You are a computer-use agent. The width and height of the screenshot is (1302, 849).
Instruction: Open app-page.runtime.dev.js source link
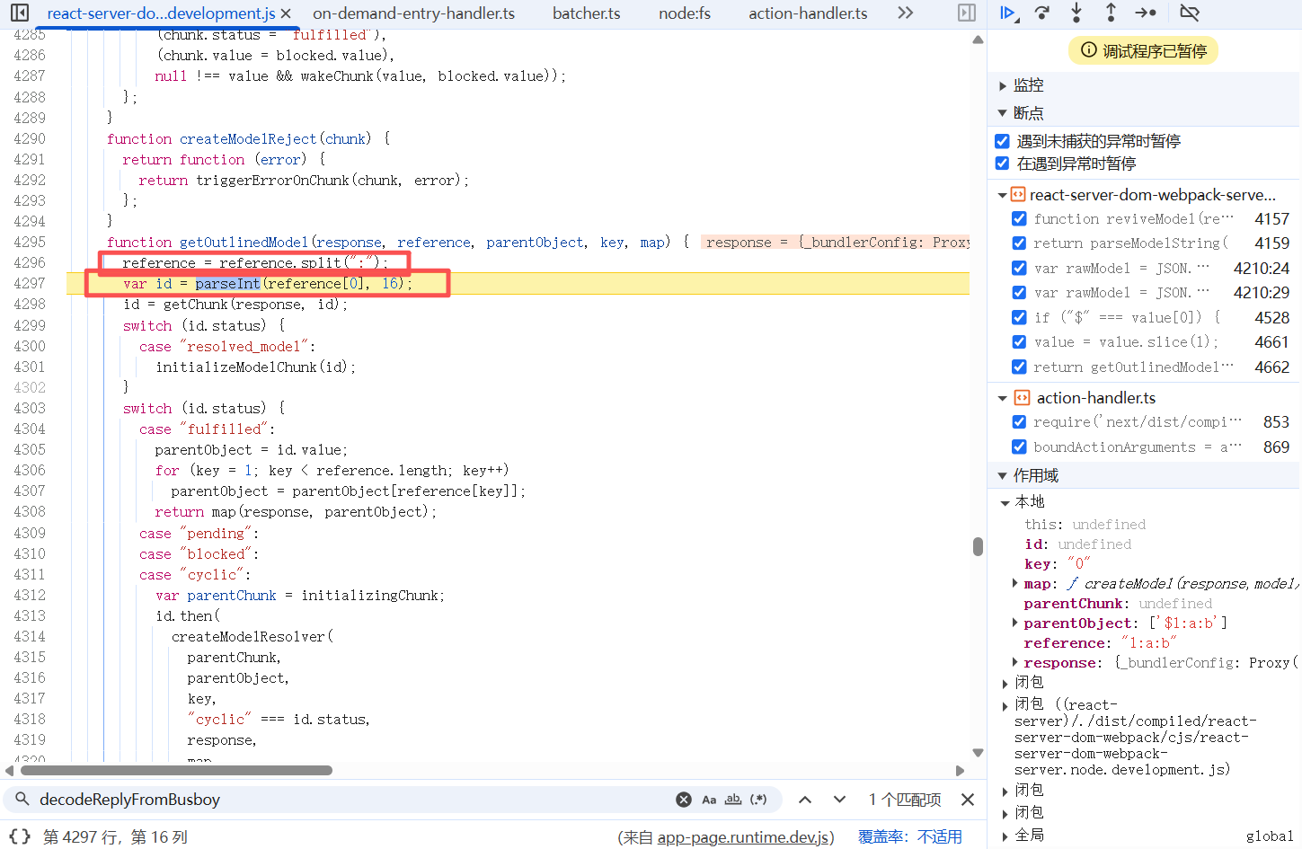click(x=745, y=837)
